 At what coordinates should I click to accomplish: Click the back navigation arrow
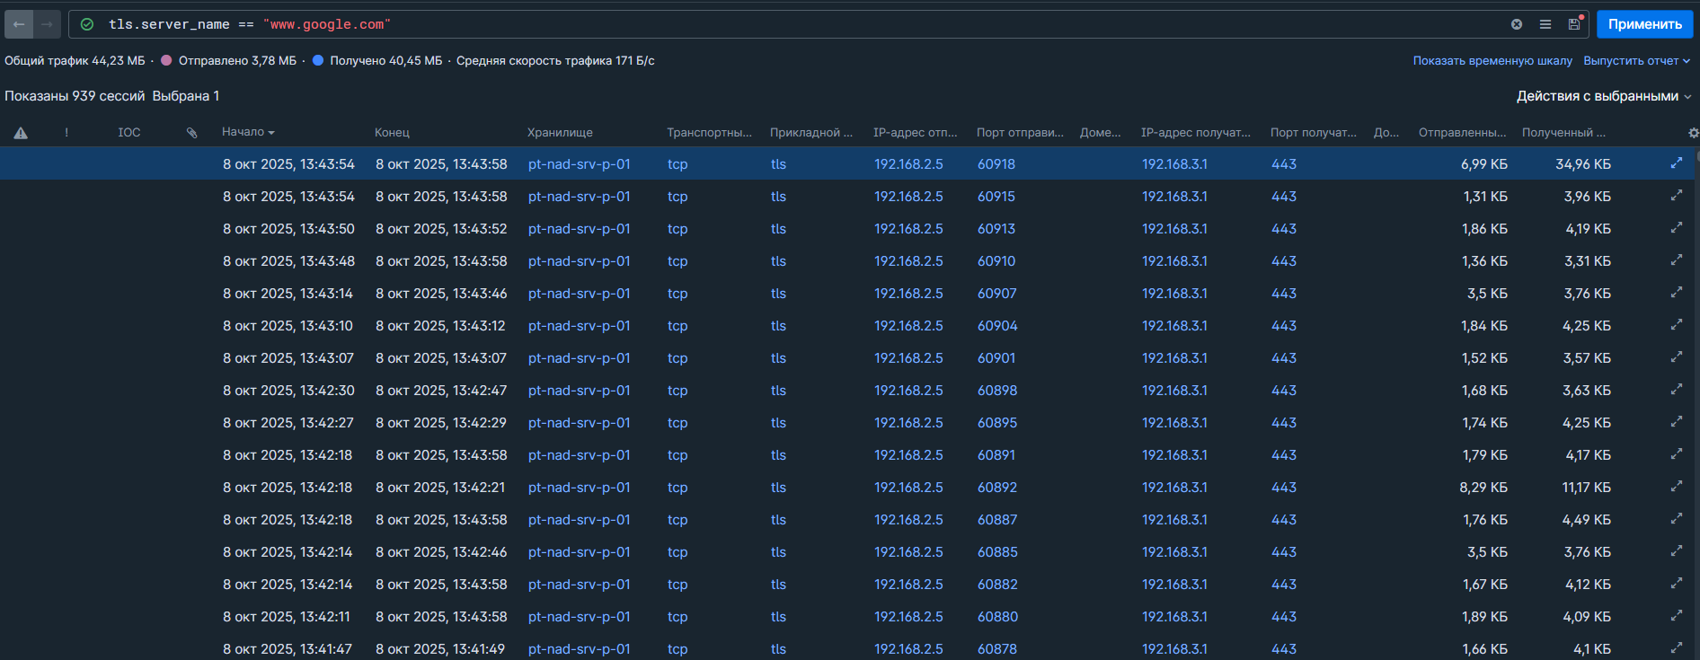point(19,24)
